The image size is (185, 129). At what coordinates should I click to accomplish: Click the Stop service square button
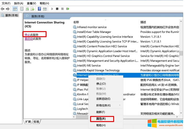[57, 9]
